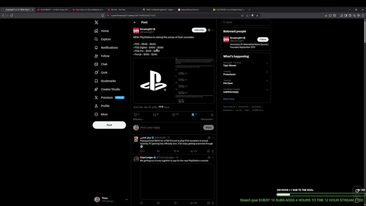Toggle bookmark on Breaking911 post
366x206 pixels.
pyautogui.click(x=193, y=115)
